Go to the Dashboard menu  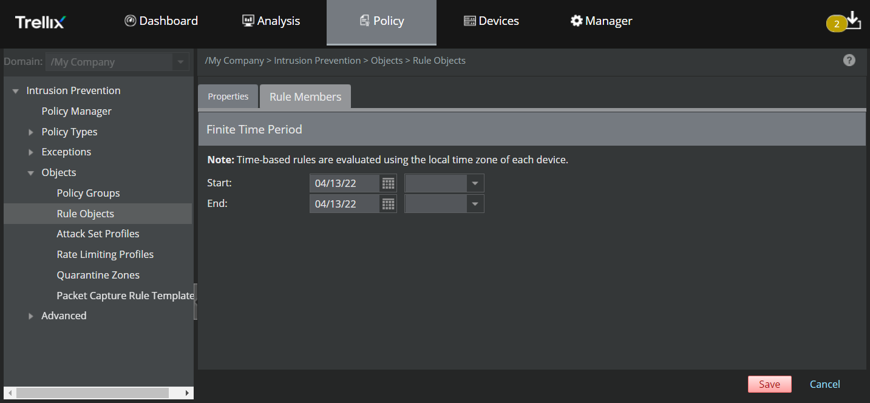(161, 21)
